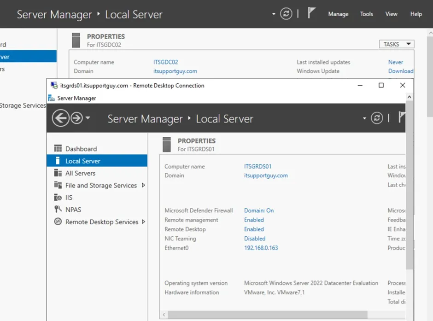Open the Tools menu

tap(367, 14)
